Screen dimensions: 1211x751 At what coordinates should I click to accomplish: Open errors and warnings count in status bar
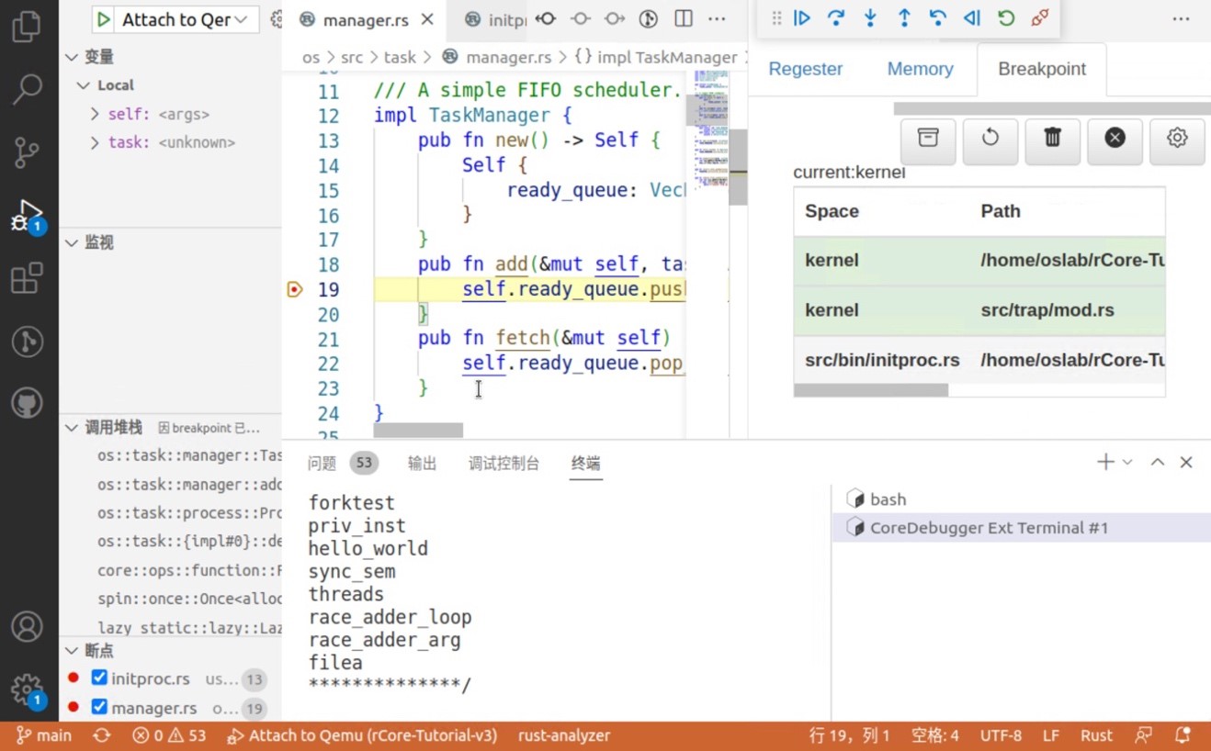point(169,735)
